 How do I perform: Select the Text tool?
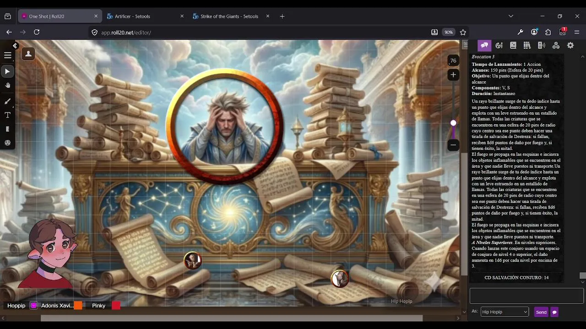pyautogui.click(x=7, y=115)
